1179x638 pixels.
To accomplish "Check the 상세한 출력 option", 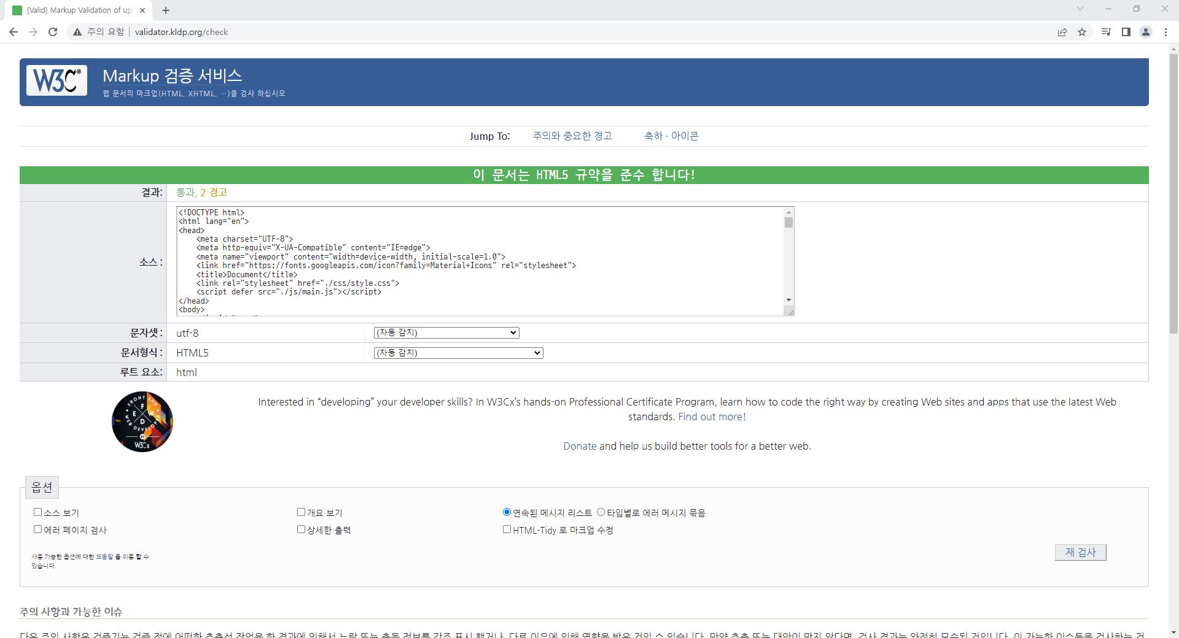I will coord(301,529).
